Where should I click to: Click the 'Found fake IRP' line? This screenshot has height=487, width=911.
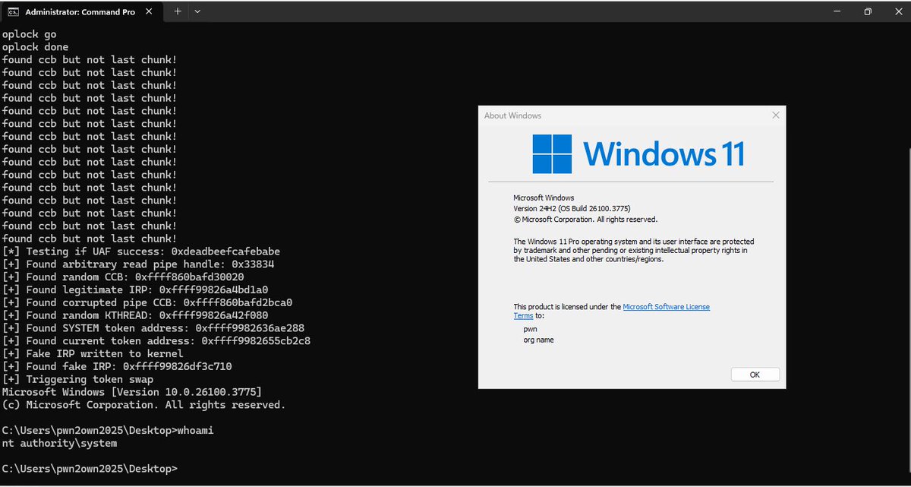point(117,366)
